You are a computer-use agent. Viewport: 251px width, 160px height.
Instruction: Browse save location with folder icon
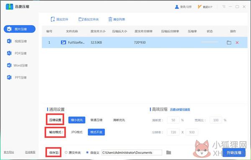point(169,152)
